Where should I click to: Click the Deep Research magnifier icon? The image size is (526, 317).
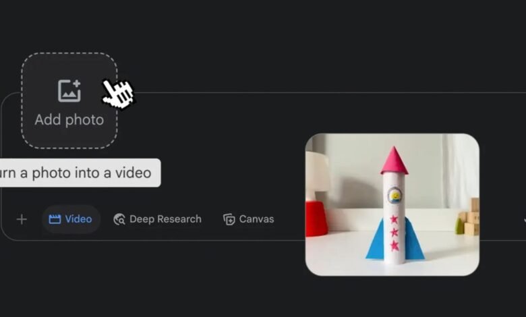(x=119, y=219)
